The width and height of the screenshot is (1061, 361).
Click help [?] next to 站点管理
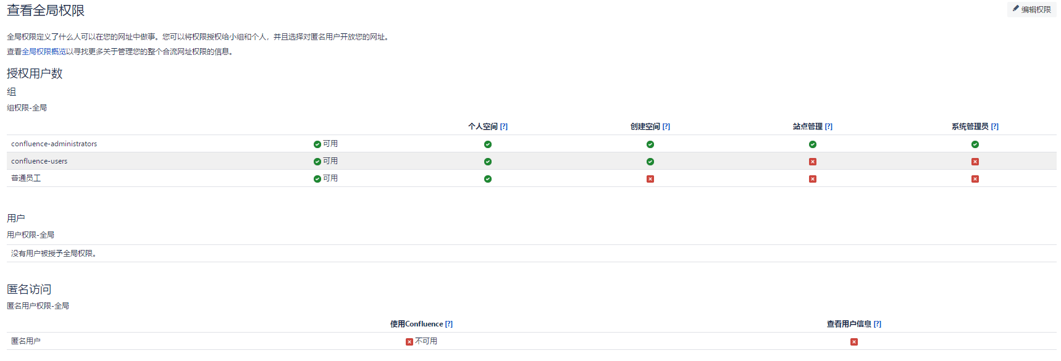pyautogui.click(x=829, y=127)
